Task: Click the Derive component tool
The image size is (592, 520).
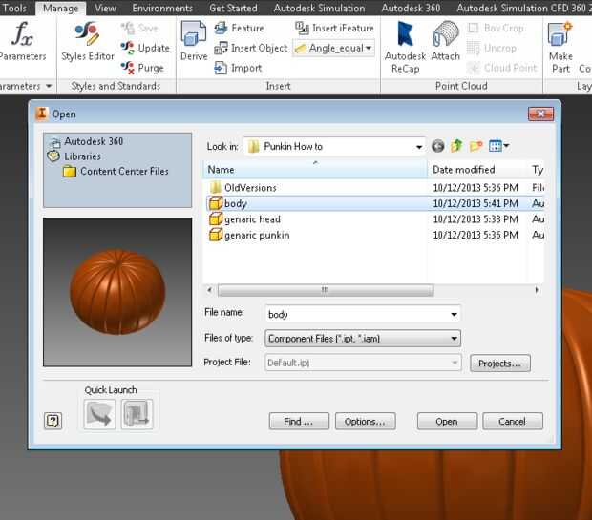Action: [x=194, y=40]
